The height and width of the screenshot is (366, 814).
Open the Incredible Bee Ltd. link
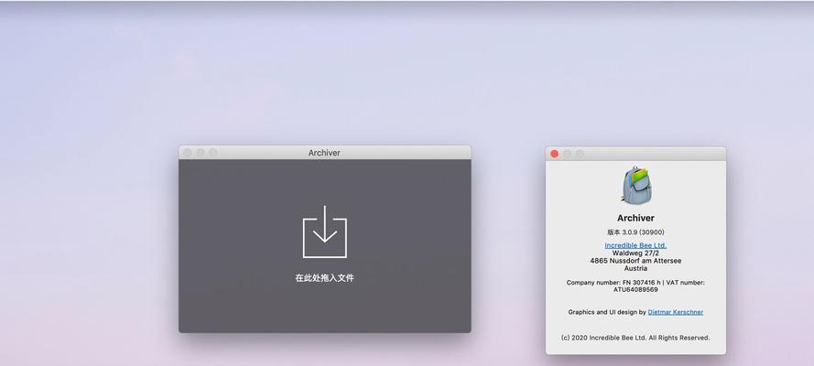click(x=635, y=245)
